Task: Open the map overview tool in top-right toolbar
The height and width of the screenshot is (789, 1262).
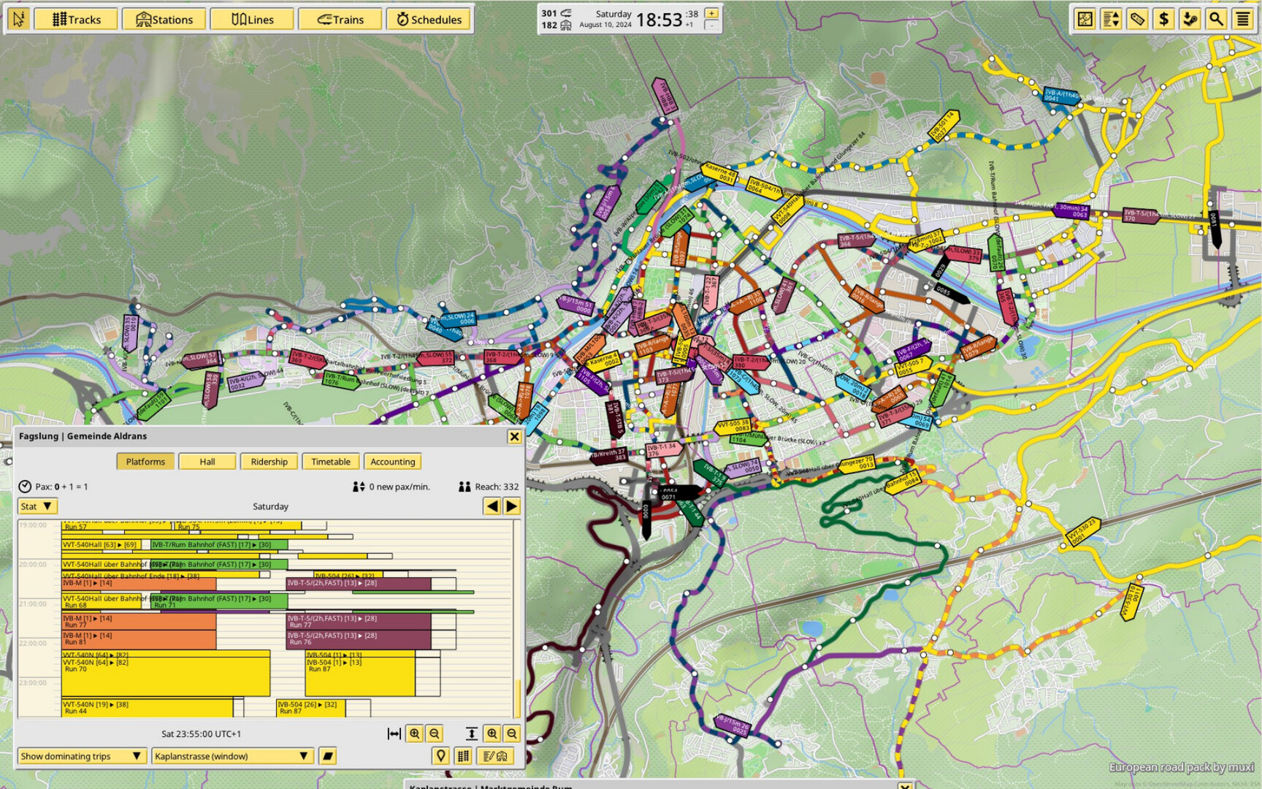Action: coord(1085,18)
